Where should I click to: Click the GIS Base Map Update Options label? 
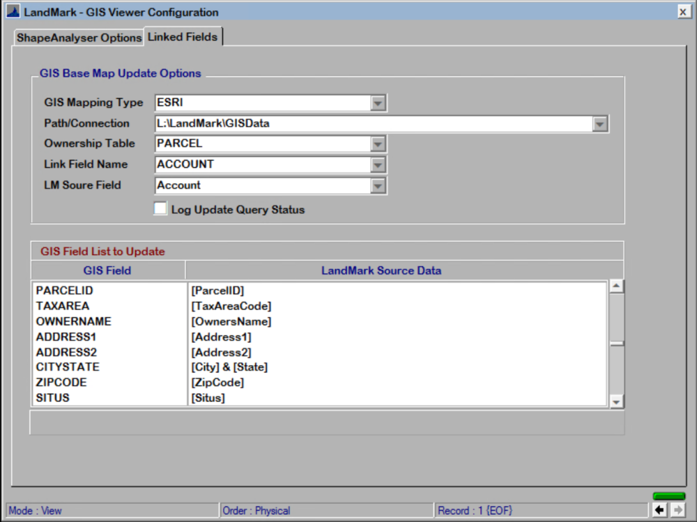pyautogui.click(x=121, y=73)
